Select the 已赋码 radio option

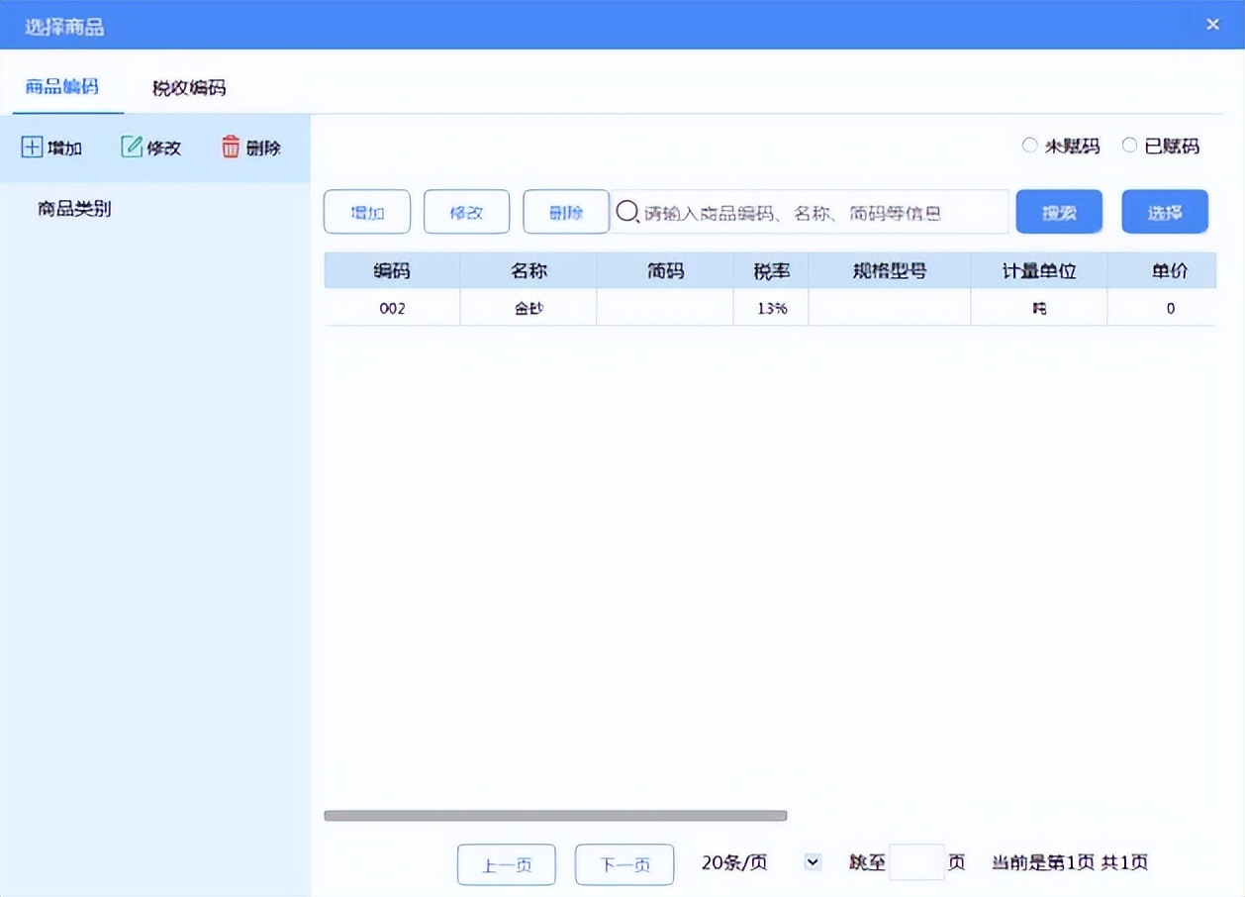point(1128,145)
